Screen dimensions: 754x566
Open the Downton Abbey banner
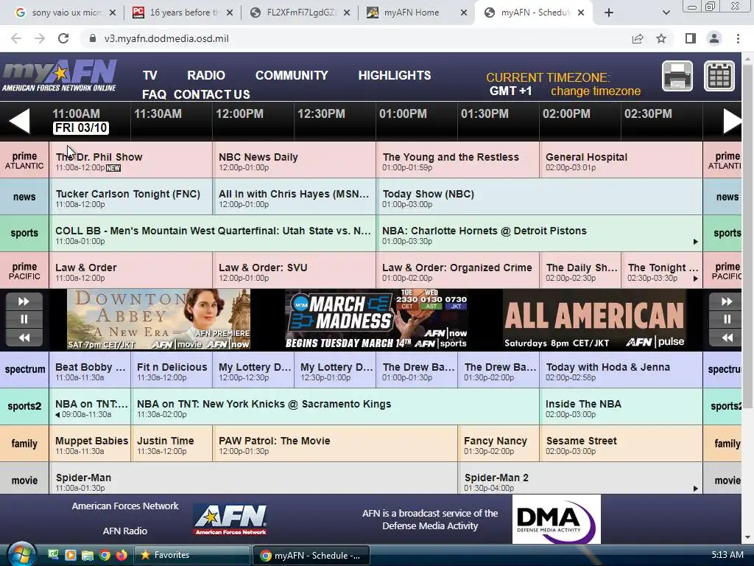point(159,319)
